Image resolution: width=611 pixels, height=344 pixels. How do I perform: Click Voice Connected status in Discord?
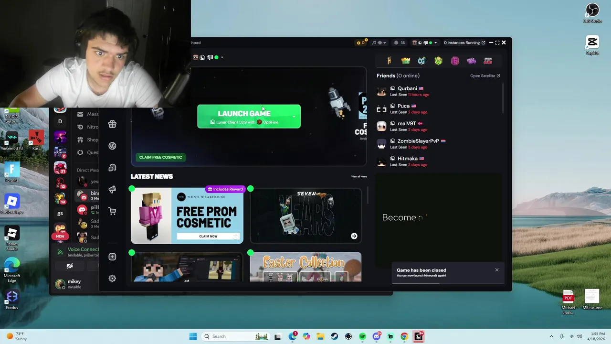83,249
